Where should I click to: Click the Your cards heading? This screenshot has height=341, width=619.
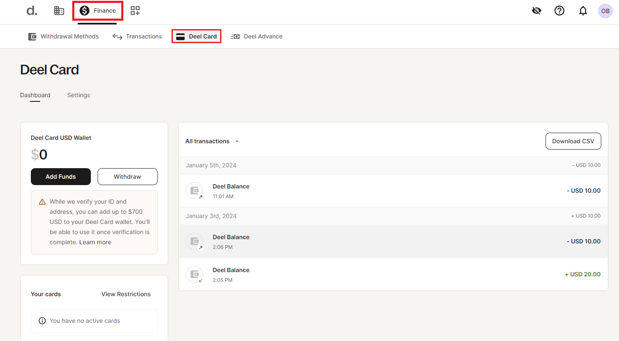tap(46, 294)
